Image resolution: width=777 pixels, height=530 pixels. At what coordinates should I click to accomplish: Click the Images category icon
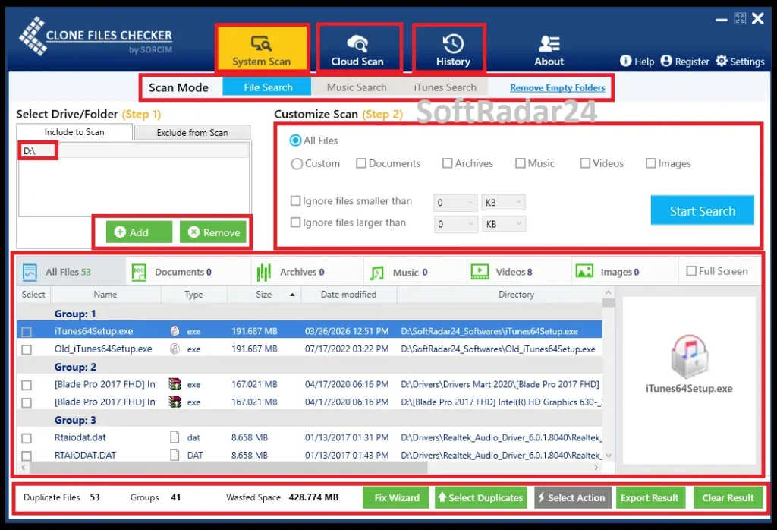coord(584,271)
